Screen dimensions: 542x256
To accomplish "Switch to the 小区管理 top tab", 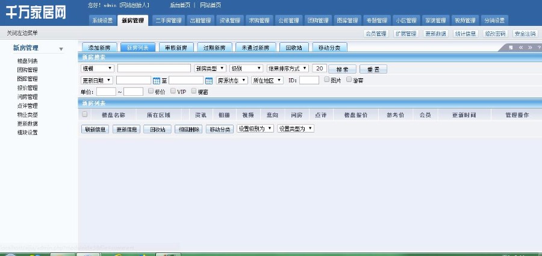I will [x=406, y=20].
